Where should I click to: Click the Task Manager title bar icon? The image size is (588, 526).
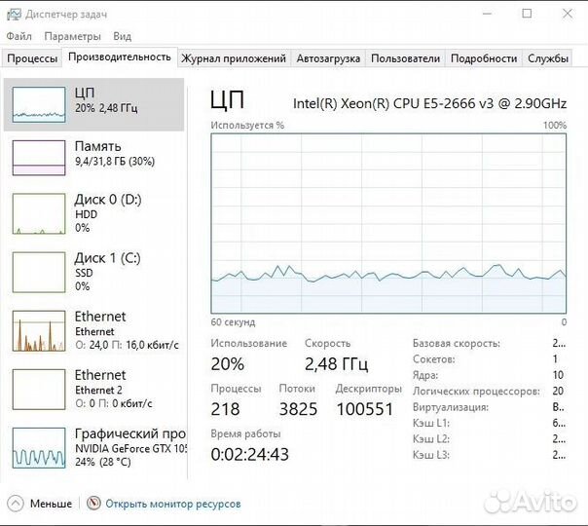pos(14,15)
